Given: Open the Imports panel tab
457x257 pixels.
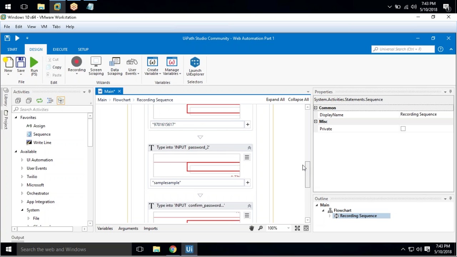Looking at the screenshot, I should tap(151, 228).
